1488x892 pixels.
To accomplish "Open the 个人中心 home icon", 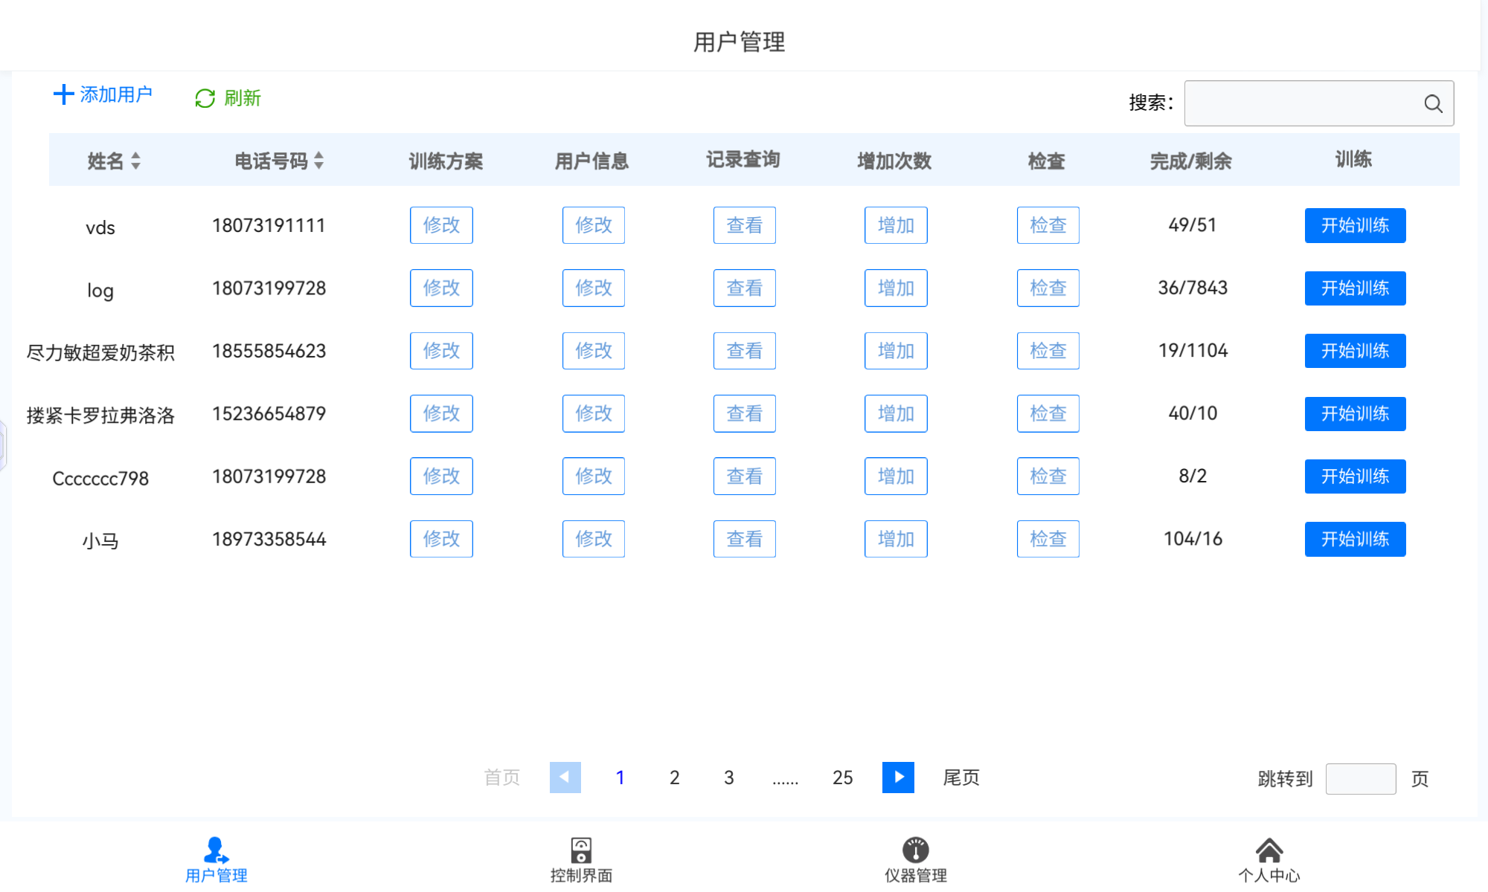I will click(x=1269, y=850).
